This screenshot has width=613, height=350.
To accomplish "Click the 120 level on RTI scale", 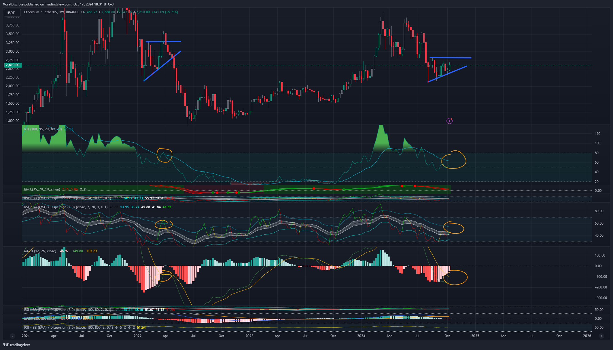I will click(597, 134).
